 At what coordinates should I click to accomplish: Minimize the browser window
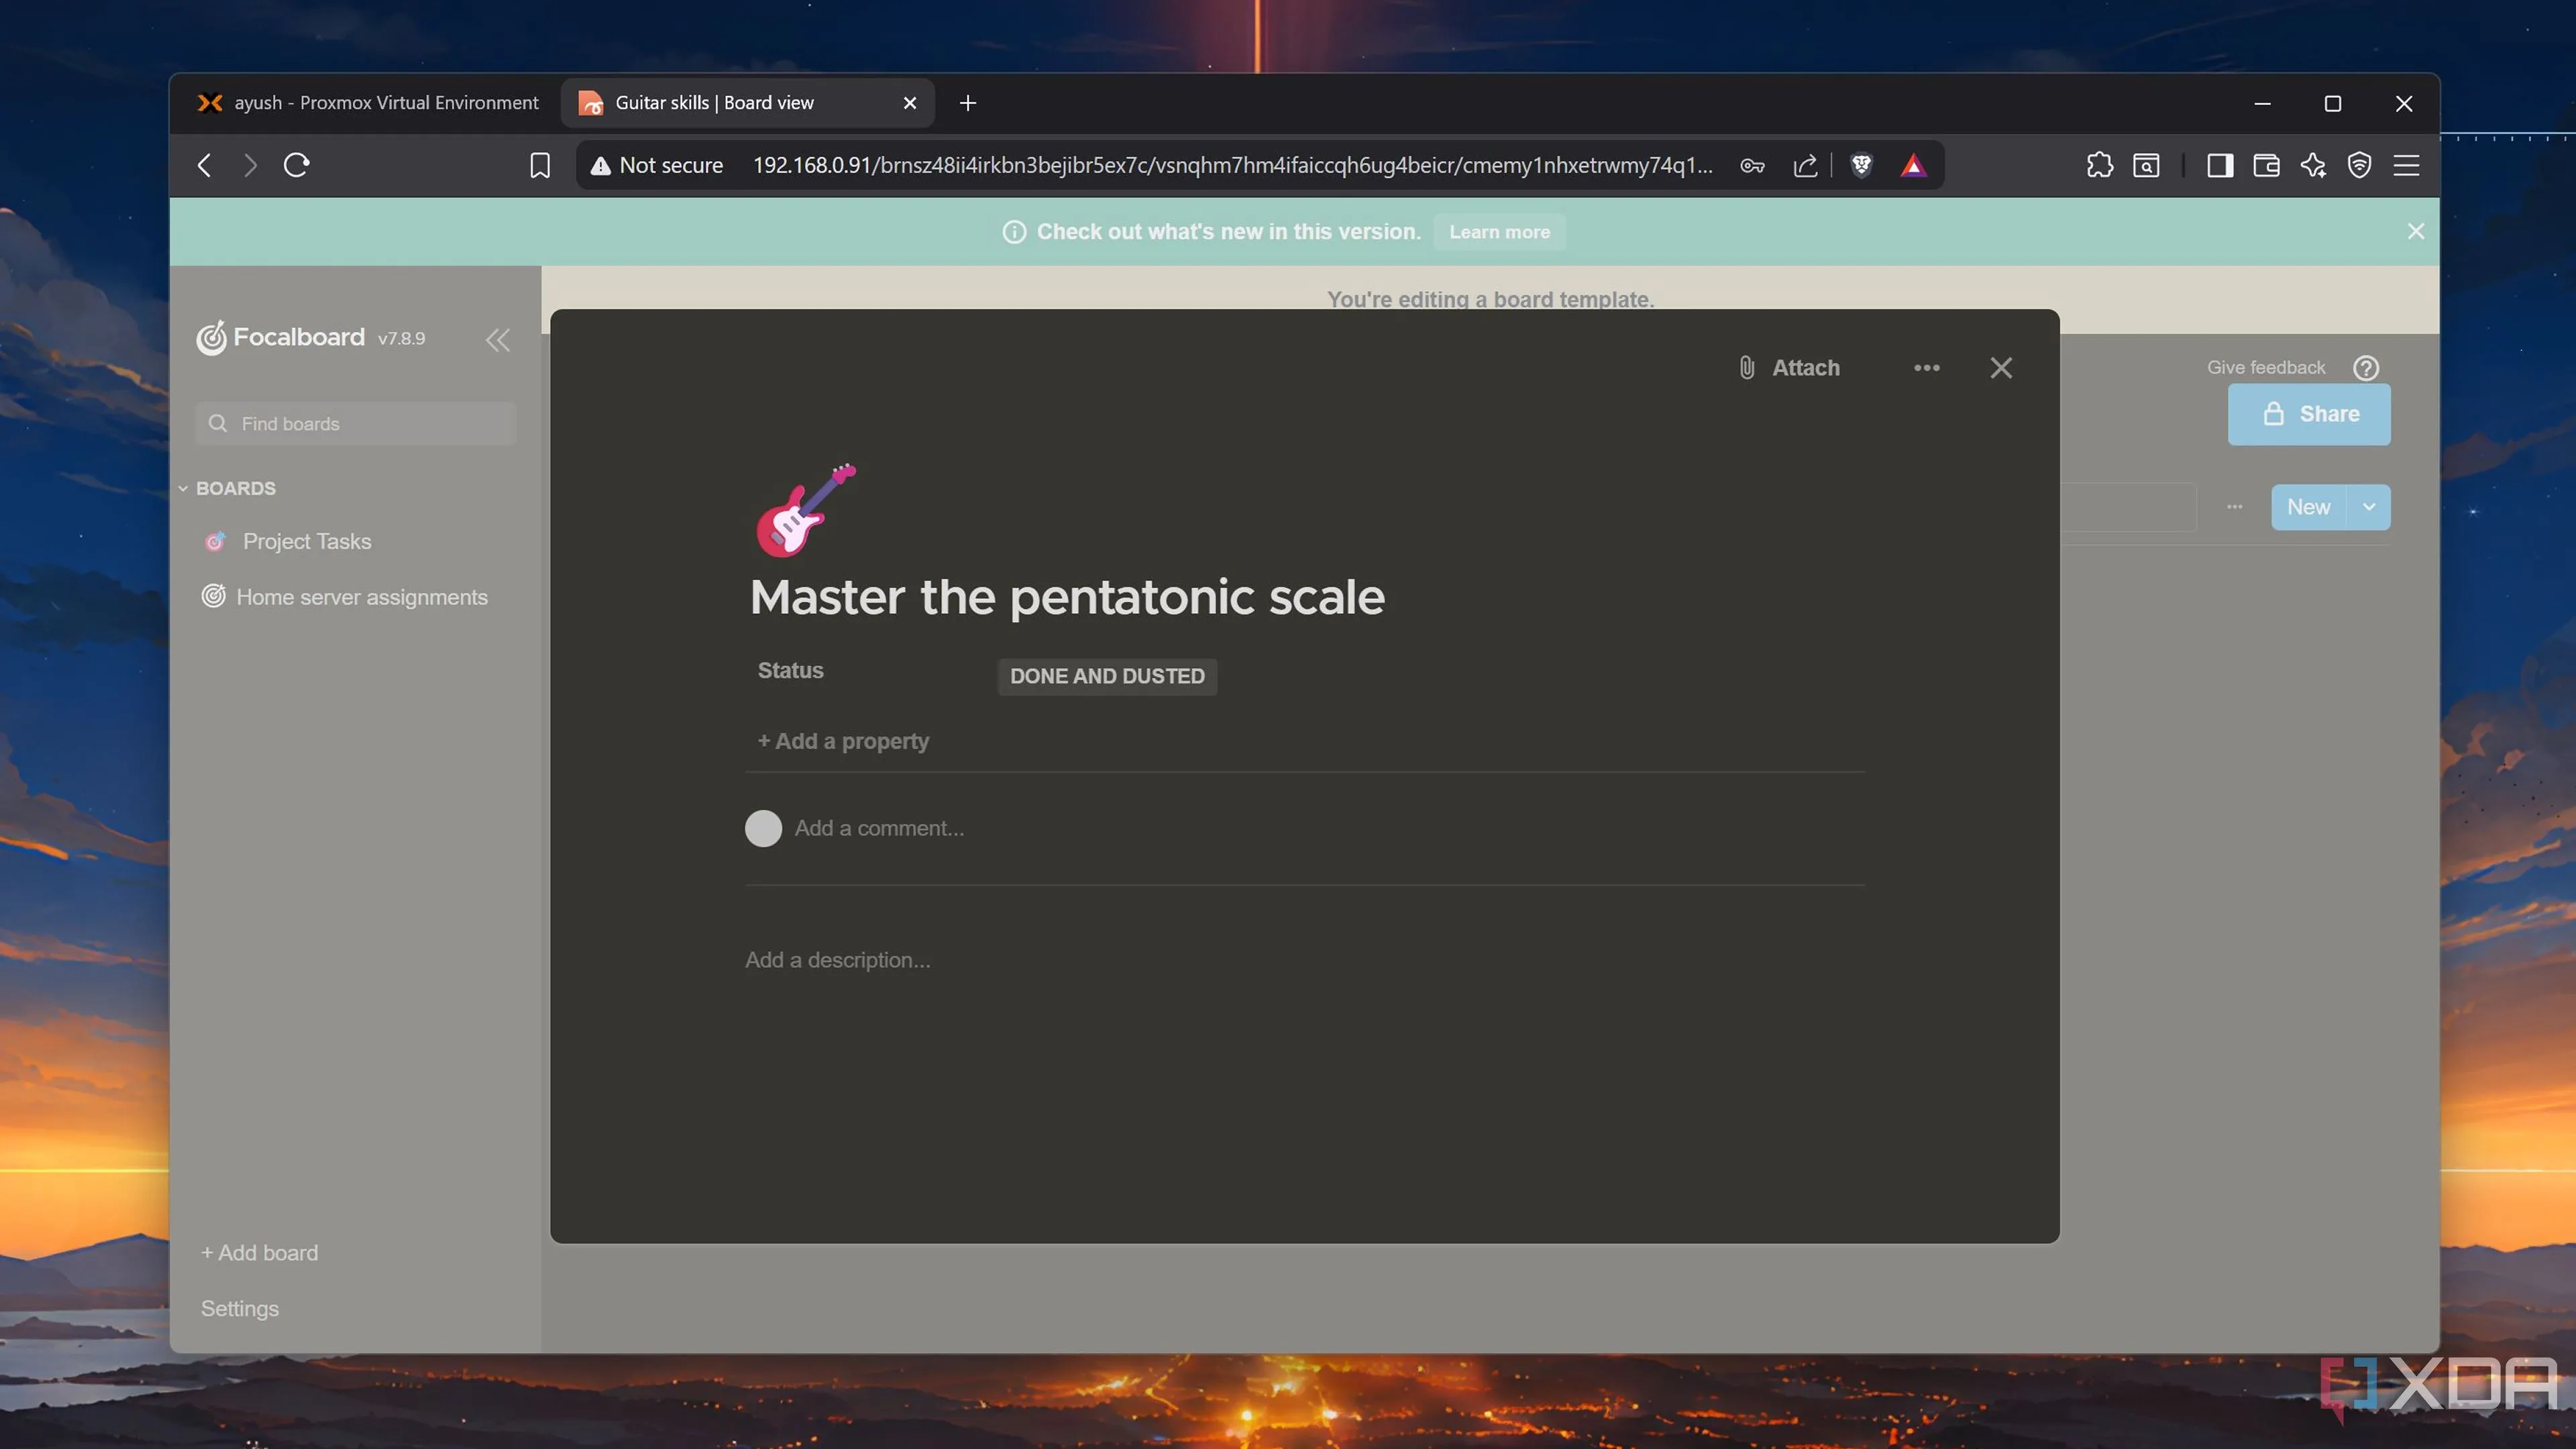2262,103
